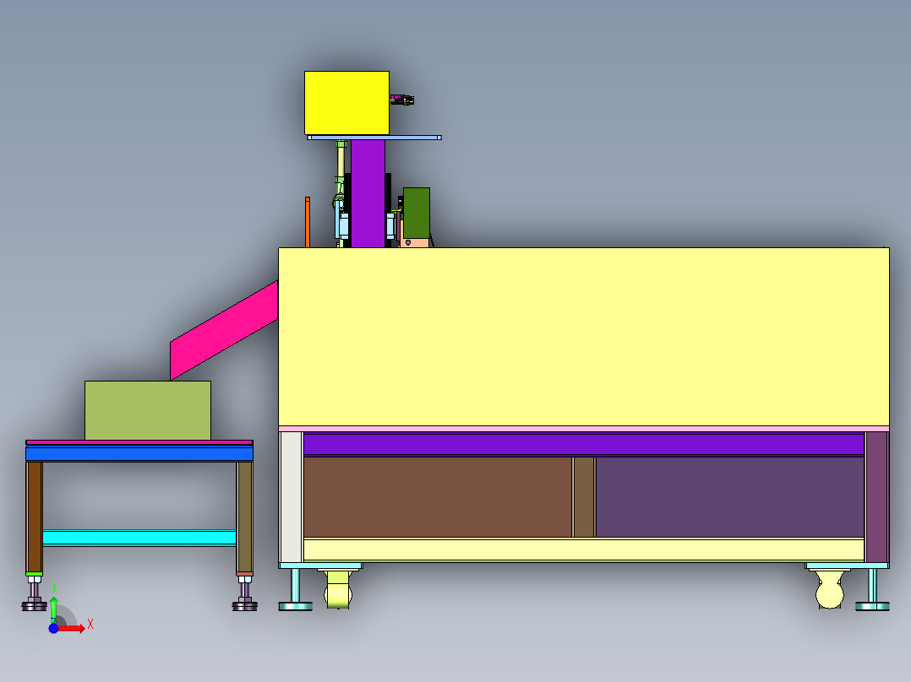Pick the pale yellow bottom frame beam
Screen dimensions: 911x682
[584, 549]
